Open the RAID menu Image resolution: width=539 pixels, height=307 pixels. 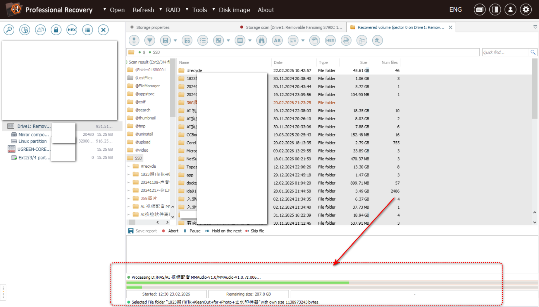(173, 10)
